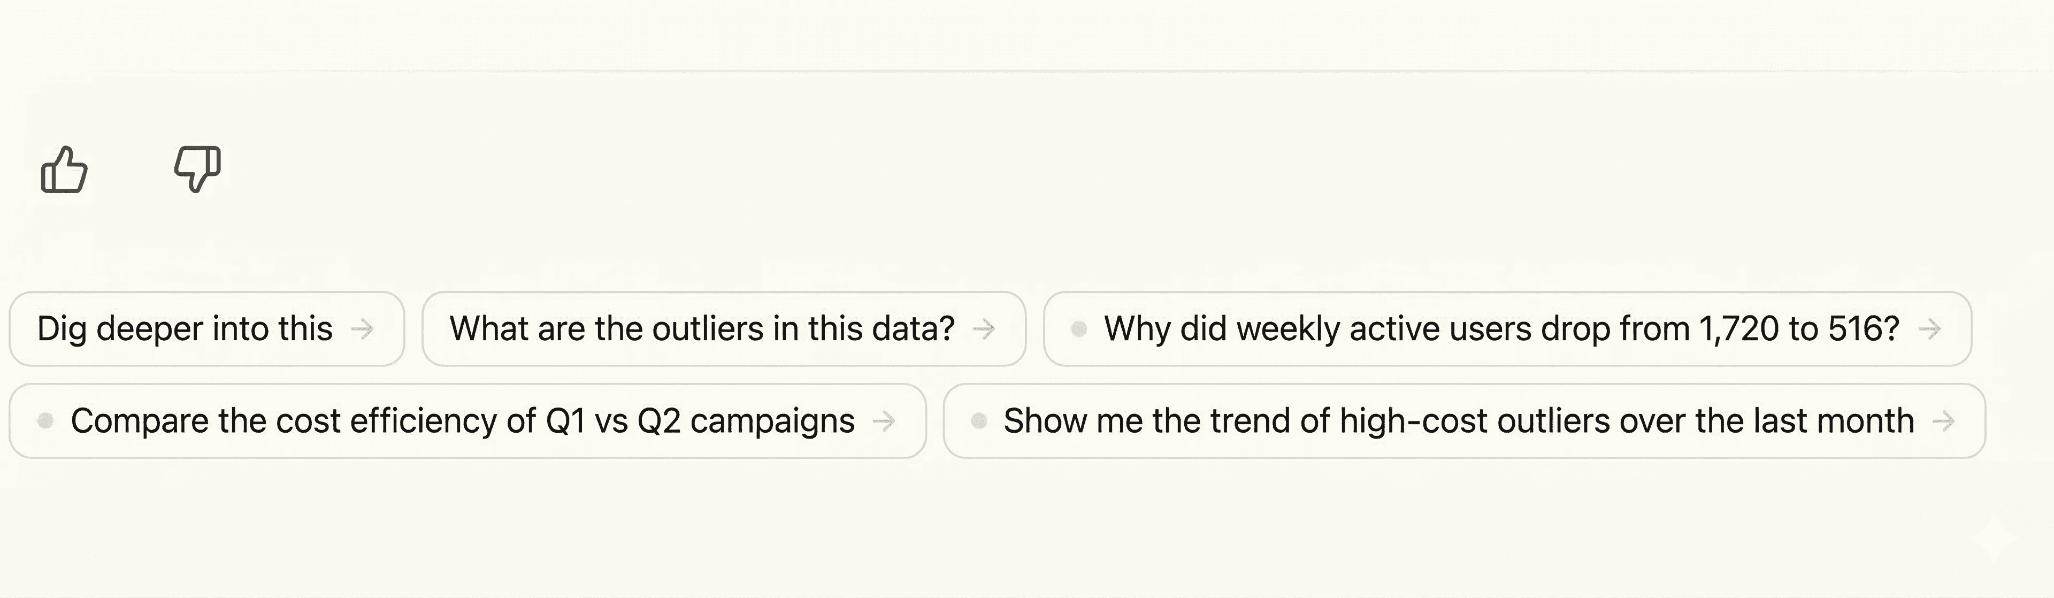Click the dot on the high-cost outliers chip
This screenshot has height=598, width=2054.
979,420
